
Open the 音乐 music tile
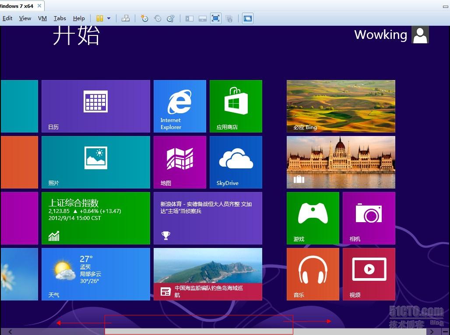click(x=313, y=274)
